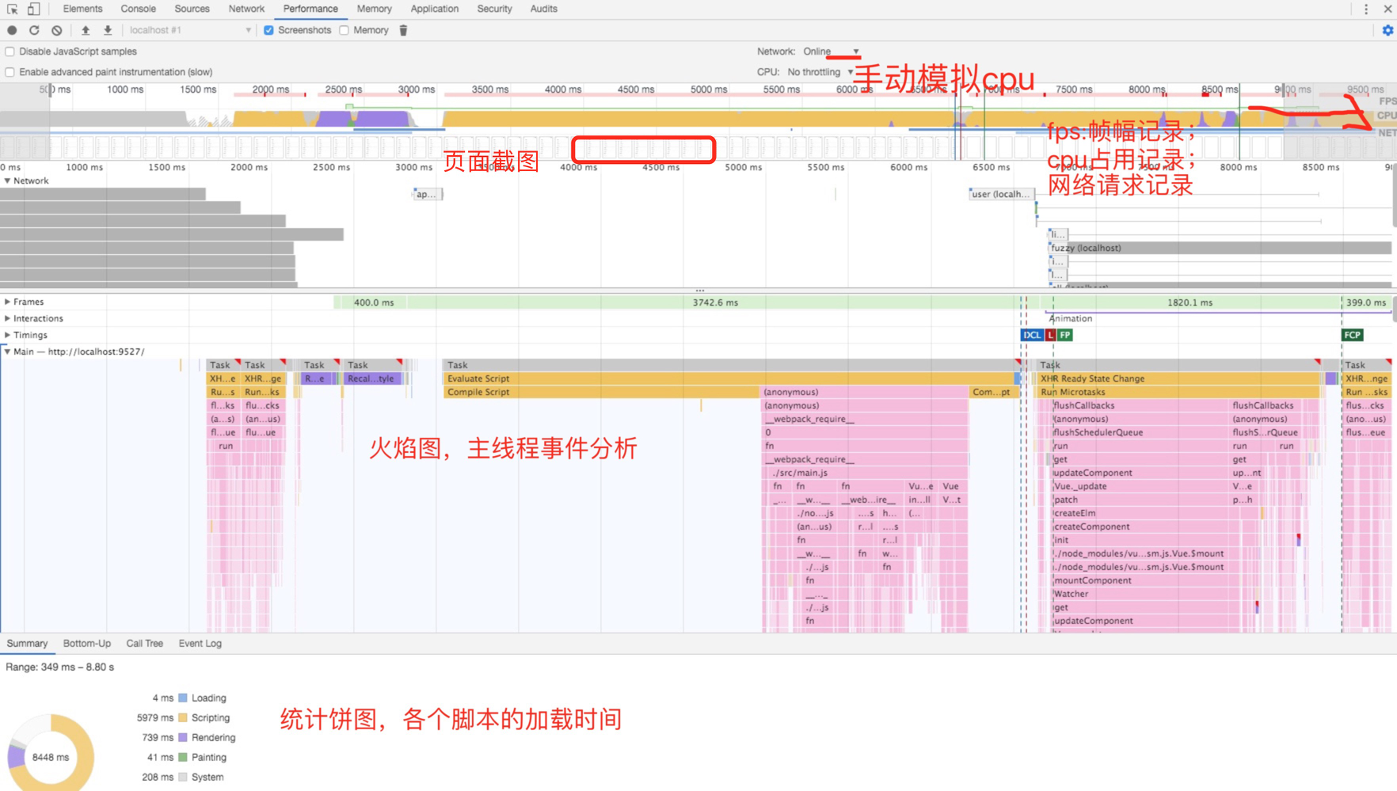Viewport: 1397px width, 791px height.
Task: Open the Sources tab
Action: pos(192,9)
